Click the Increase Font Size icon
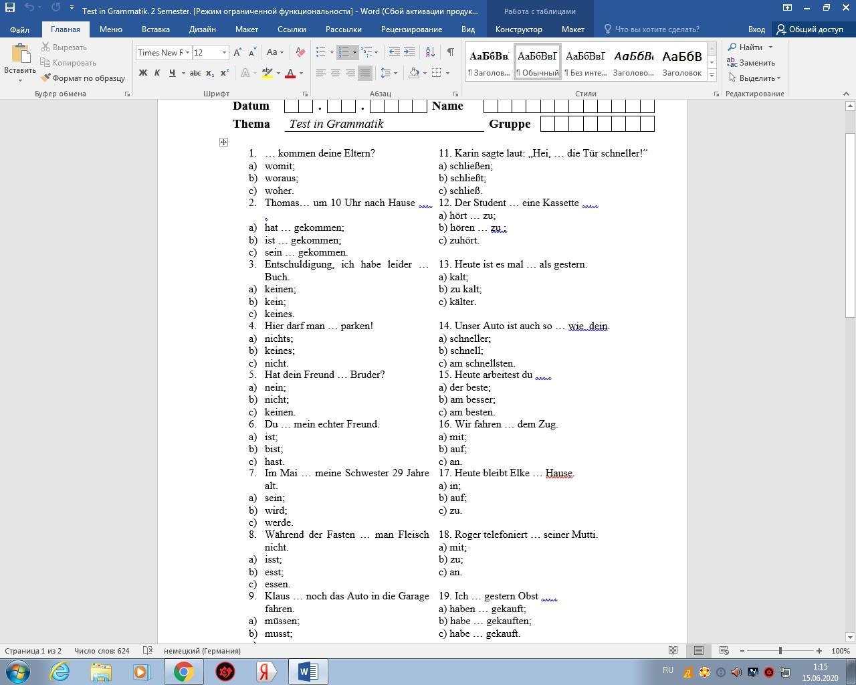 pyautogui.click(x=237, y=52)
